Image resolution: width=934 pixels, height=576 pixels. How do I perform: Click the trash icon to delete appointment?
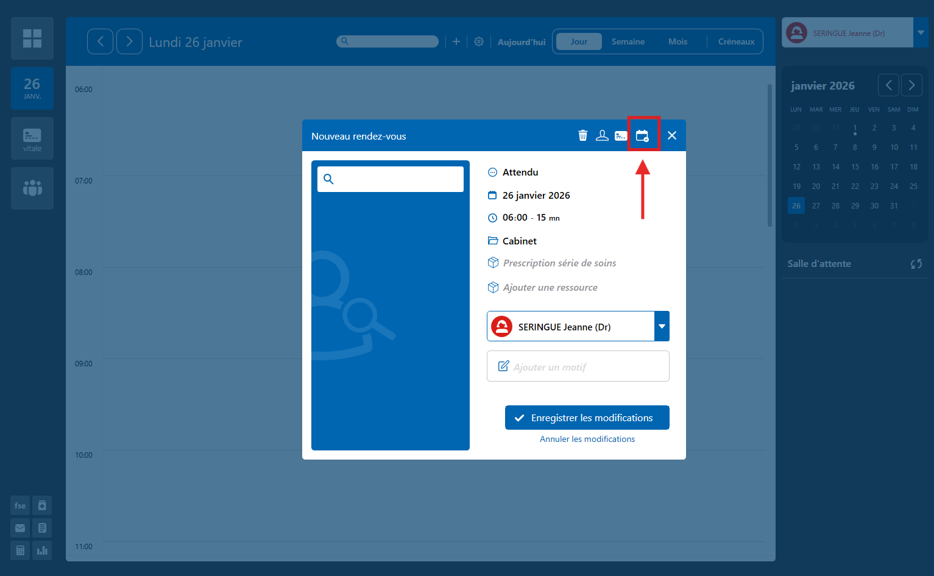coord(582,135)
